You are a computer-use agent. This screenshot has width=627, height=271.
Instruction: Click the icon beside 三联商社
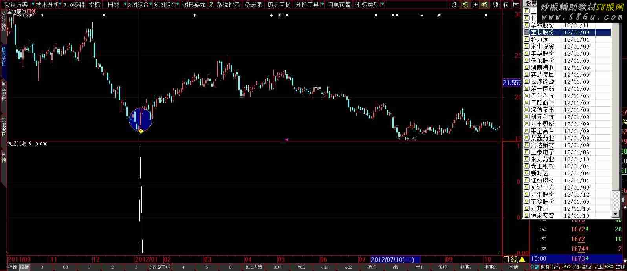[x=527, y=103]
